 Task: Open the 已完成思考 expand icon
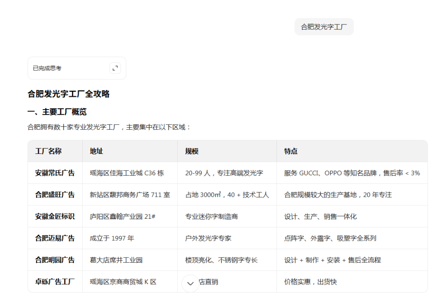pos(115,68)
